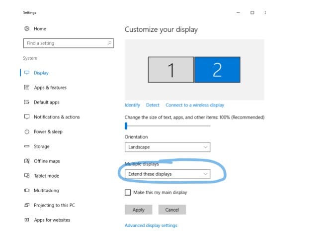This screenshot has height=239, width=334.
Task: Expand the Multiple displays dropdown
Action: click(167, 174)
